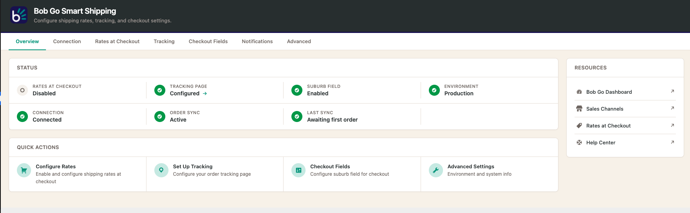Click the 'Enabled' suburb field status text
Screen dimensions: 690x213
point(318,93)
